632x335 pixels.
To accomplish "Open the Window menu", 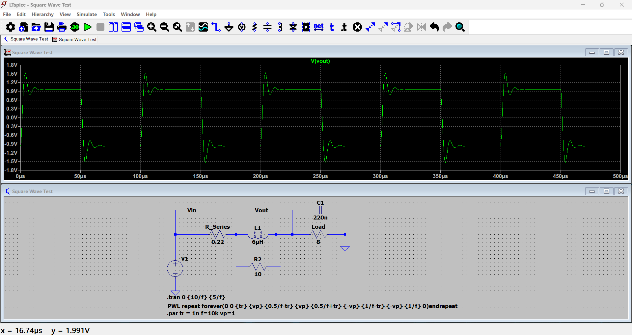I will coord(130,14).
